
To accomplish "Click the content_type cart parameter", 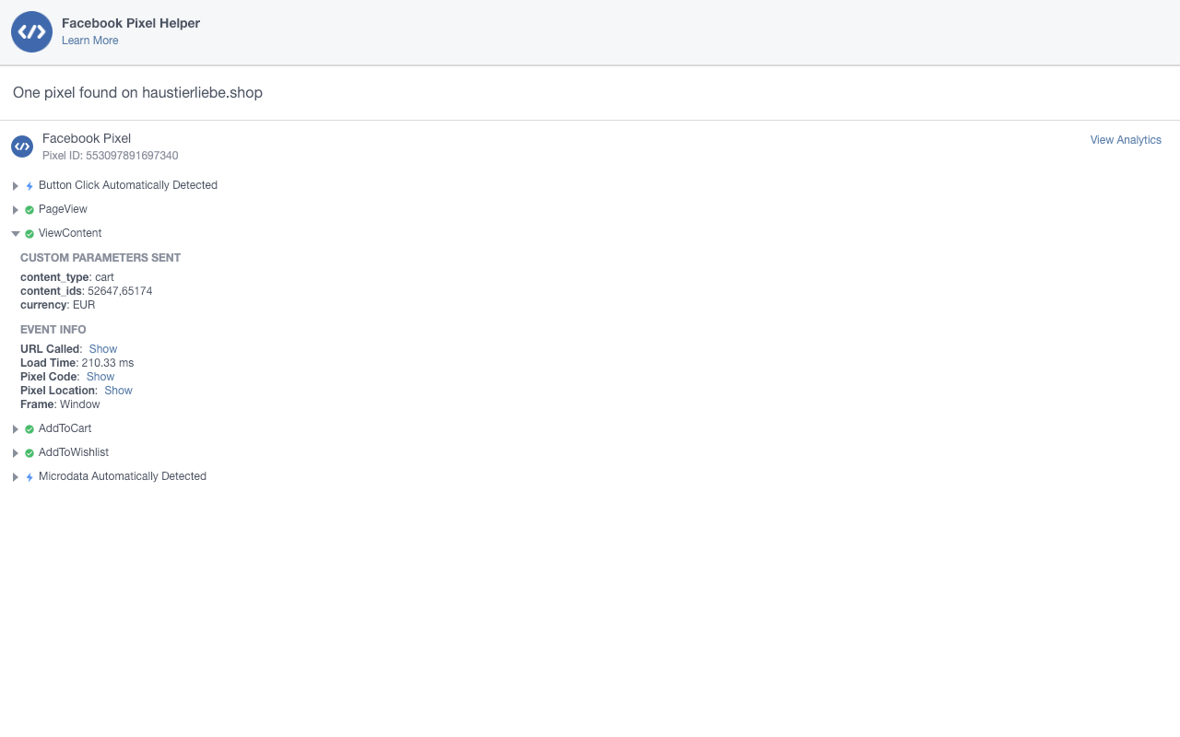I will [x=67, y=277].
